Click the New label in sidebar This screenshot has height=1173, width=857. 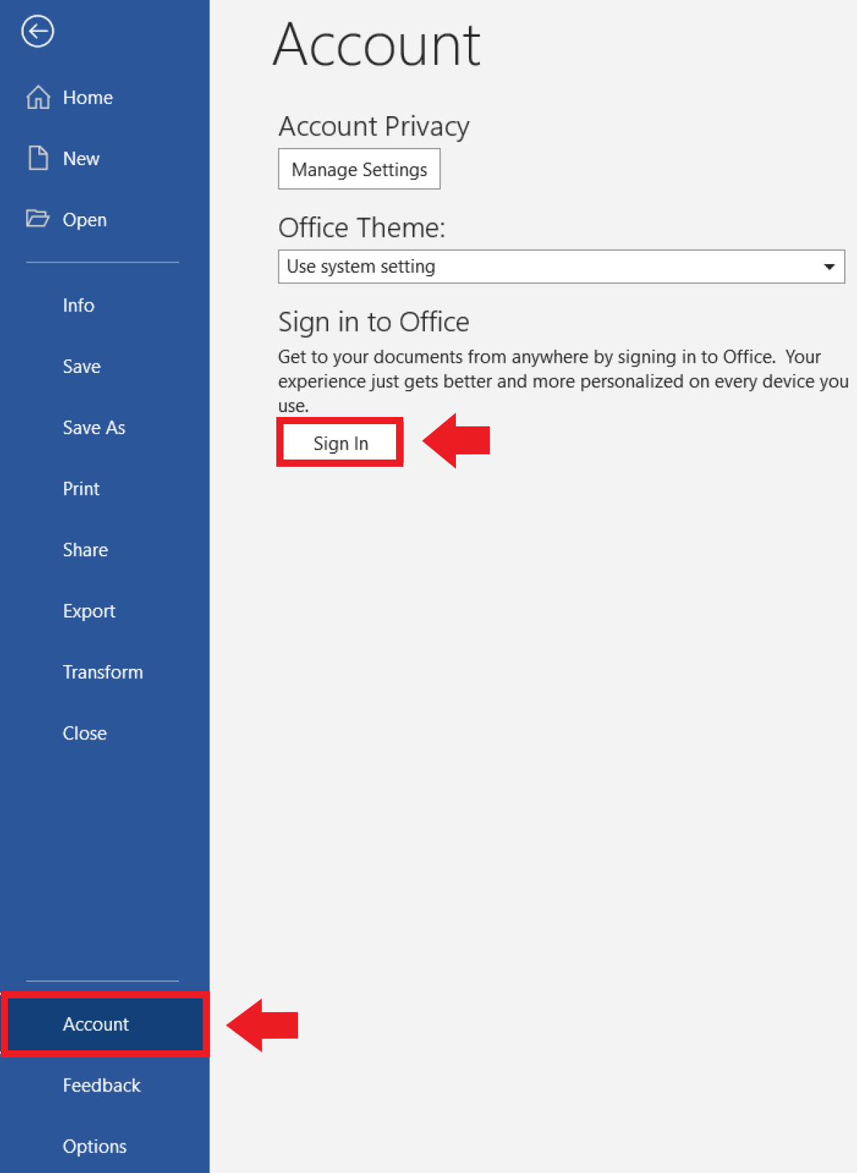pyautogui.click(x=82, y=159)
